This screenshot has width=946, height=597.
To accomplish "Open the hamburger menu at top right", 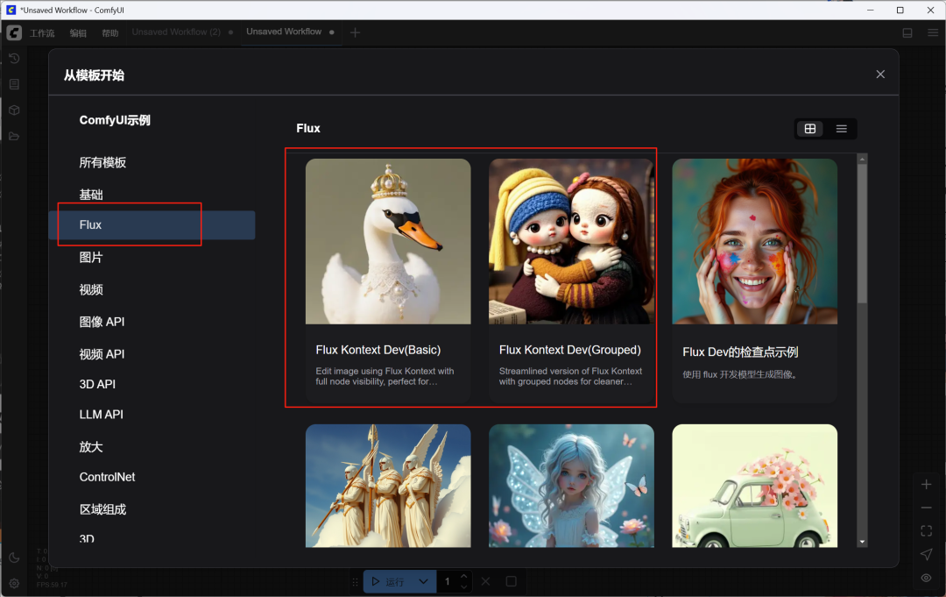I will (x=933, y=32).
